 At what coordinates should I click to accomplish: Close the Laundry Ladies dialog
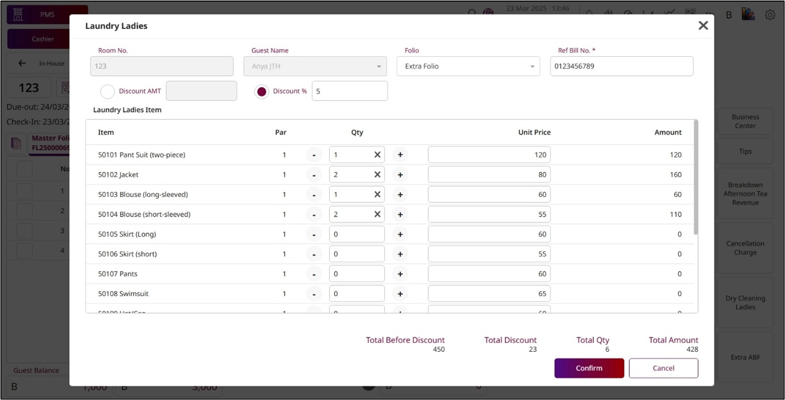coord(703,26)
